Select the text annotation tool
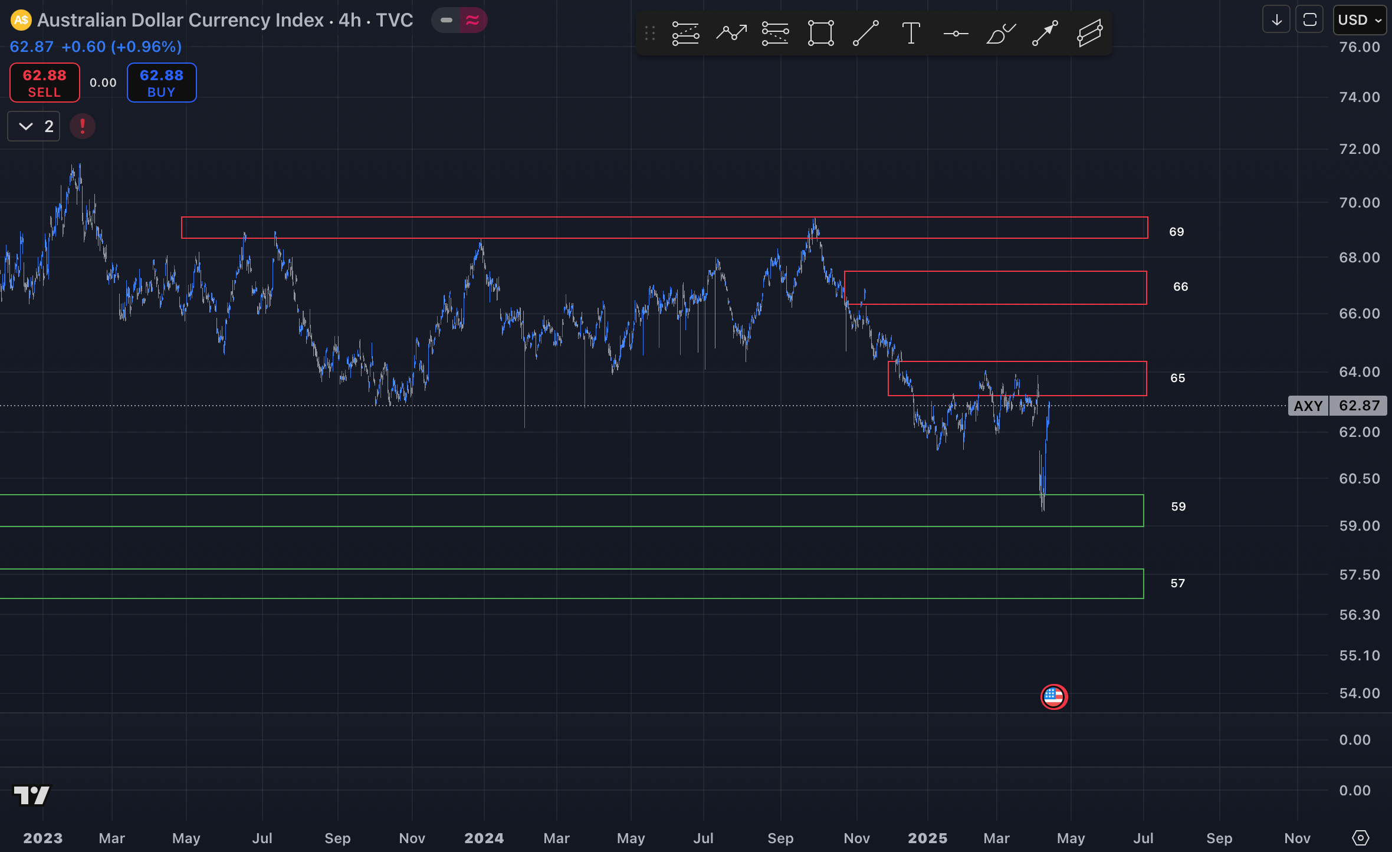This screenshot has width=1392, height=852. [x=911, y=34]
